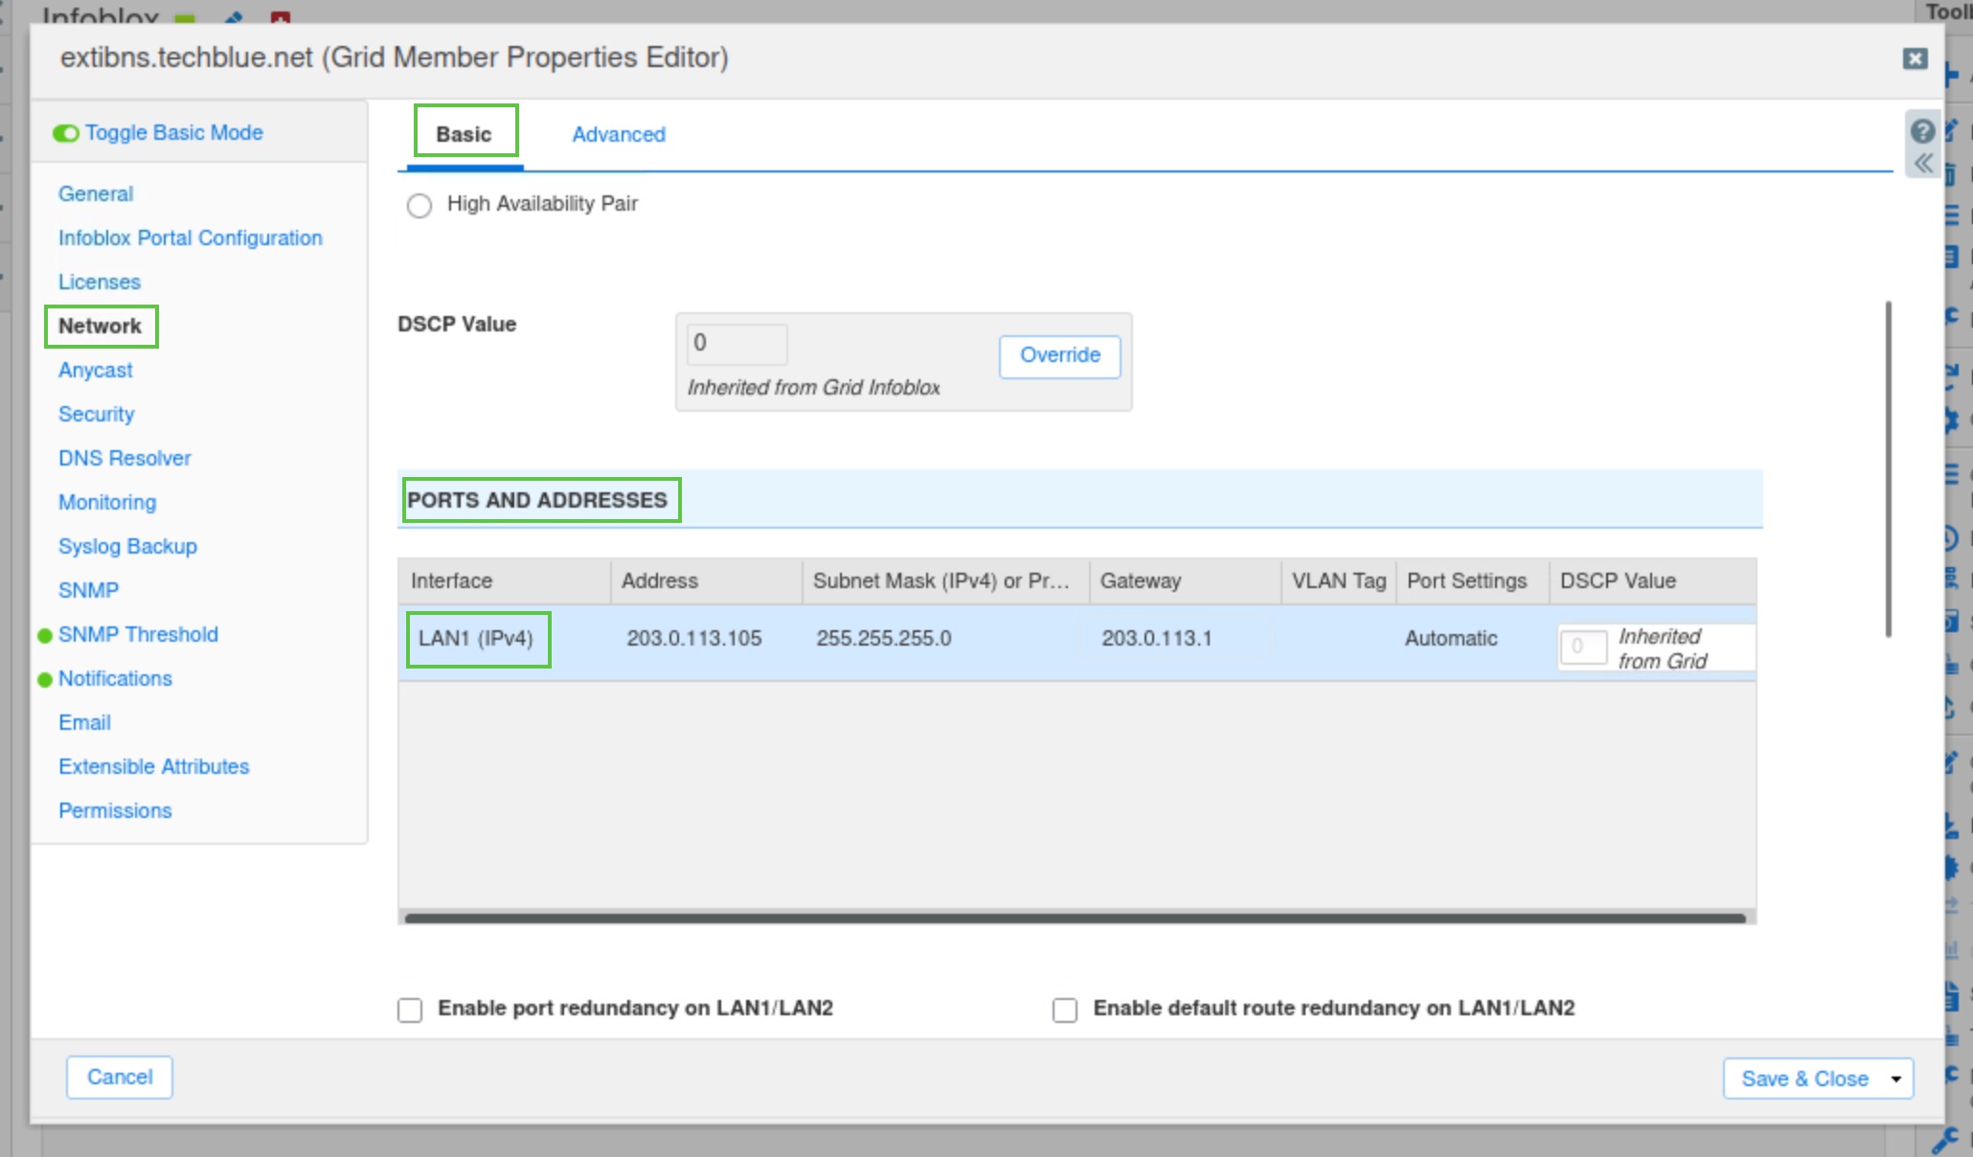This screenshot has width=1973, height=1157.
Task: Select the High Availability Pair radio button
Action: coord(420,206)
